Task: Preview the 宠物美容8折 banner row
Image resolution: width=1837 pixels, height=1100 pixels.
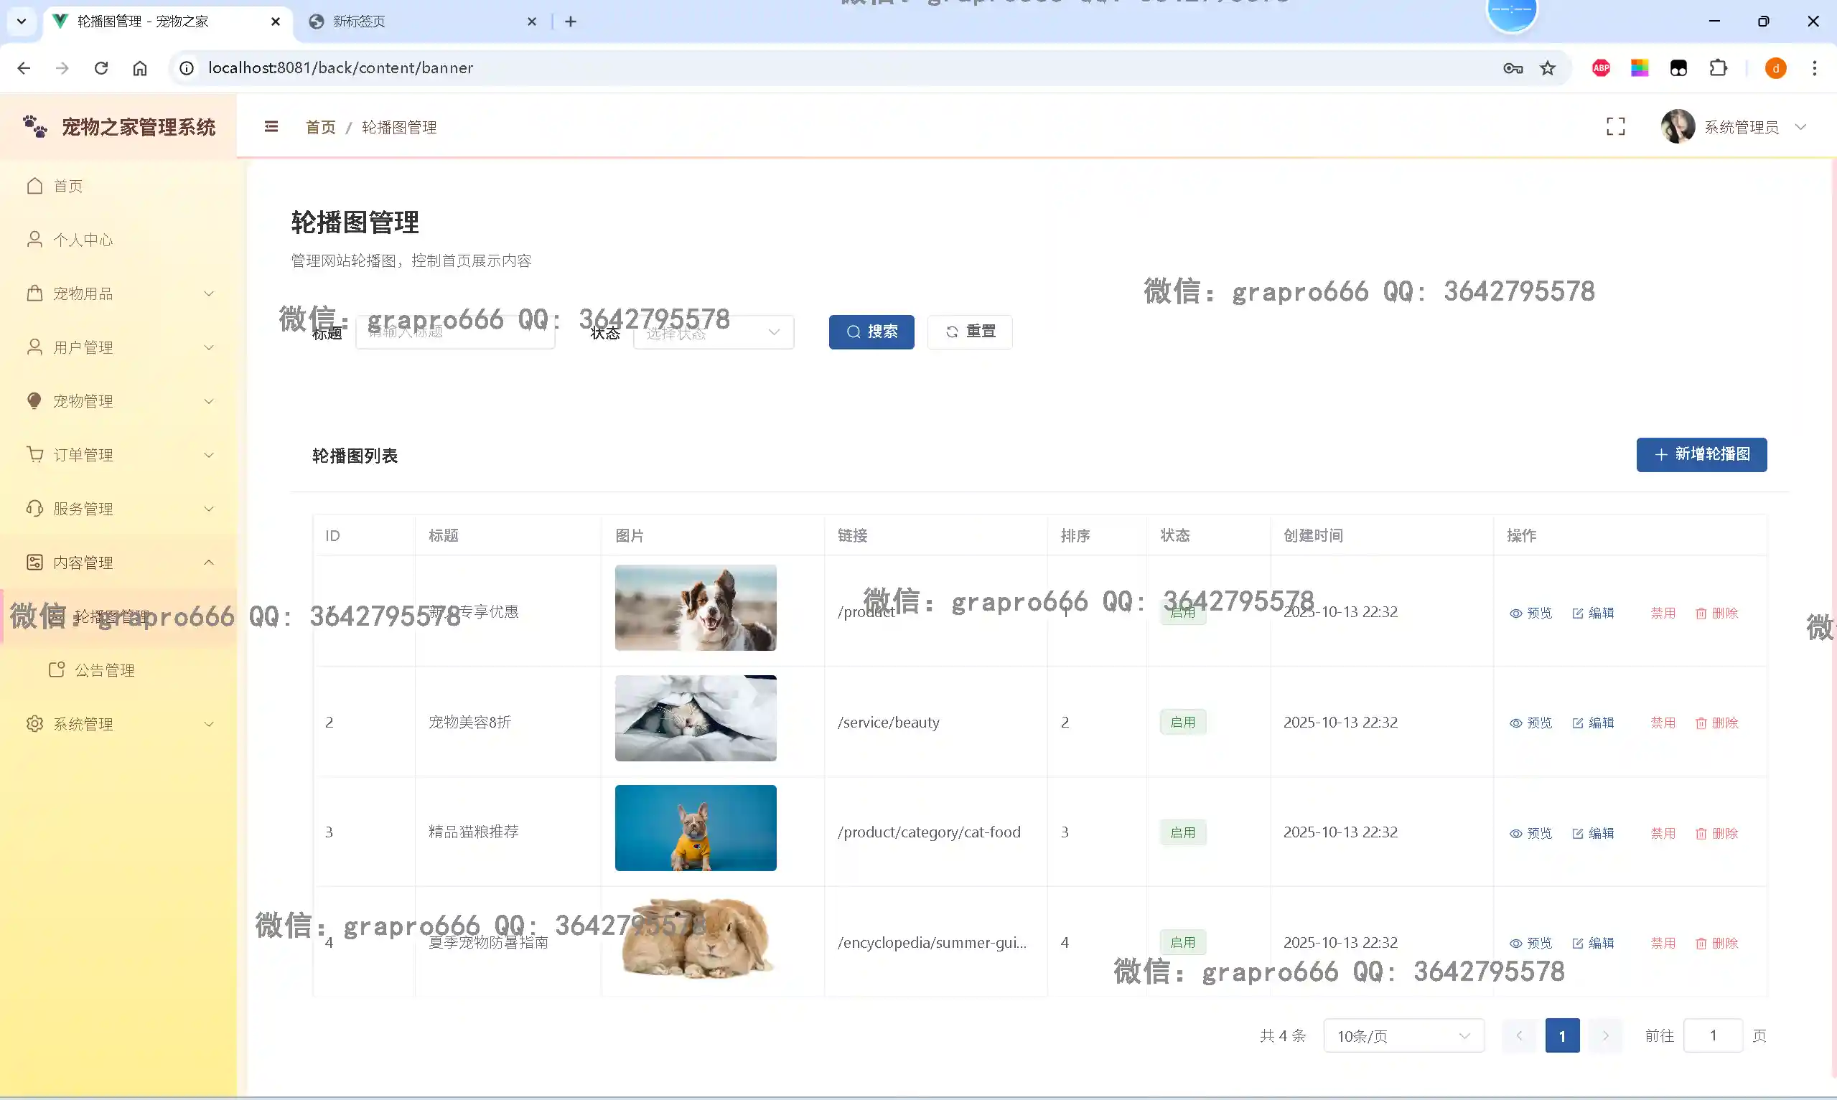Action: (1530, 723)
